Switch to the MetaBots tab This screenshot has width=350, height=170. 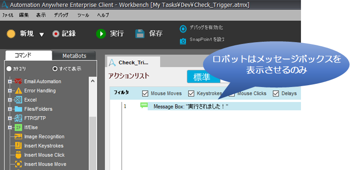pyautogui.click(x=74, y=56)
